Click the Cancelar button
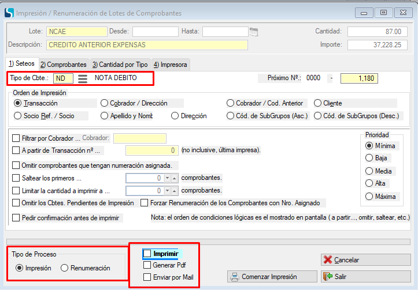The width and height of the screenshot is (418, 290). [x=361, y=260]
